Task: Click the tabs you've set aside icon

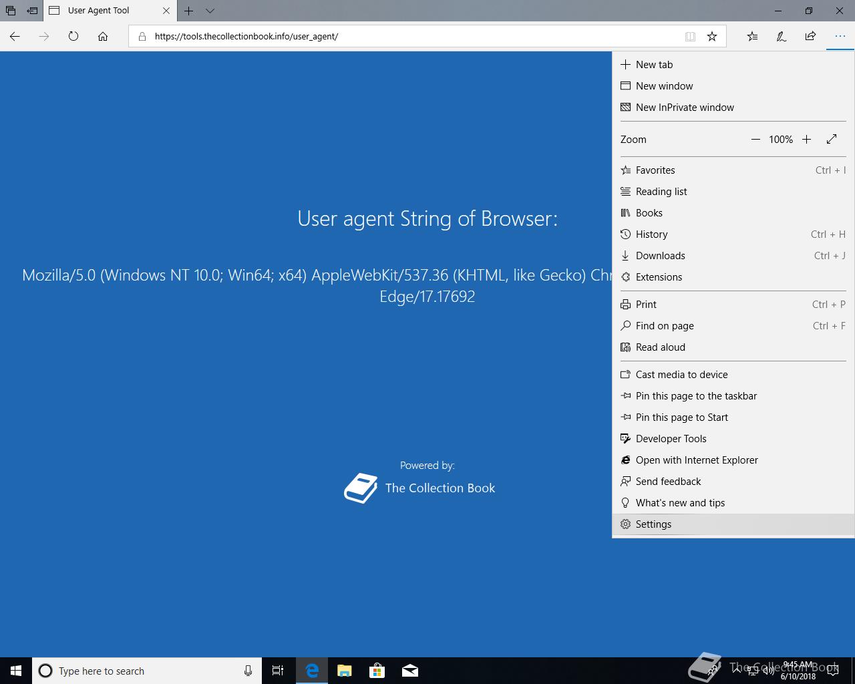Action: [10, 11]
